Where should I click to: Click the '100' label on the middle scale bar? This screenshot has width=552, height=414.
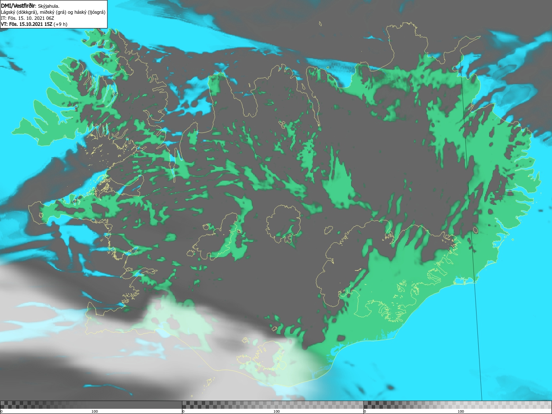(276, 411)
